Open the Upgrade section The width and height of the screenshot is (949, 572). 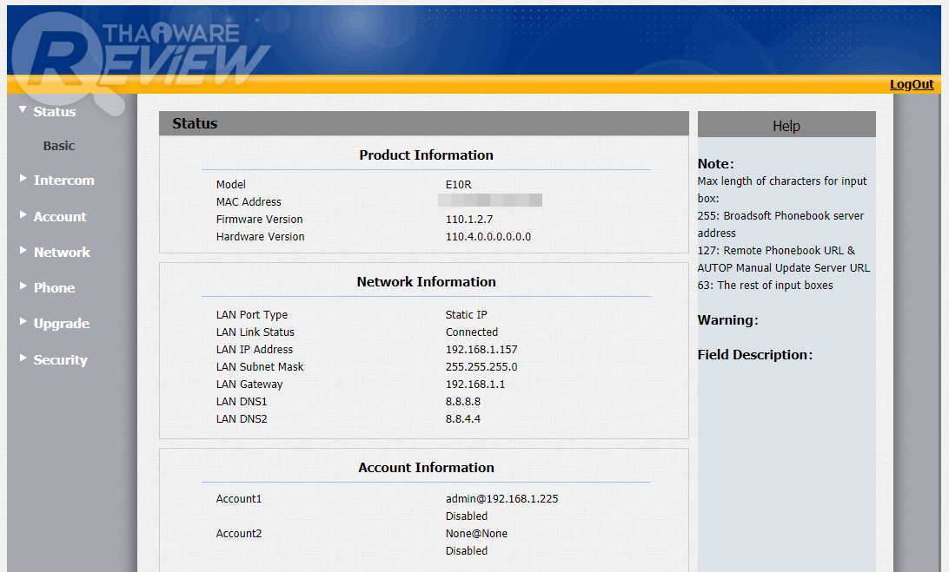pos(61,324)
